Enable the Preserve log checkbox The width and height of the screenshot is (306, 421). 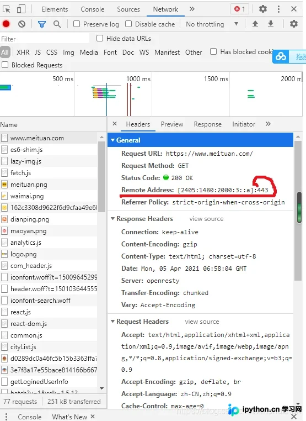click(77, 24)
